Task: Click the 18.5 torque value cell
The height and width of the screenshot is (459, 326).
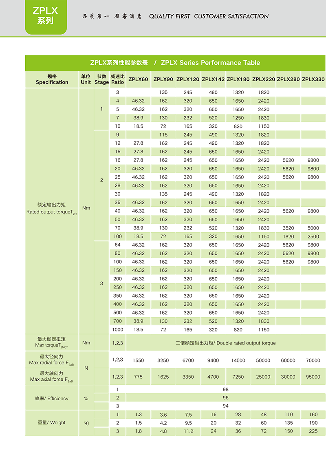Action: tap(138, 236)
